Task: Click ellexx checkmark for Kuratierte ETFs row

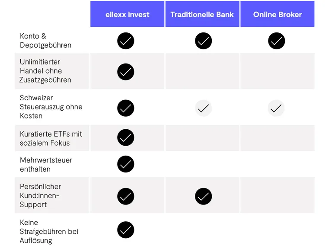Action: pos(125,137)
